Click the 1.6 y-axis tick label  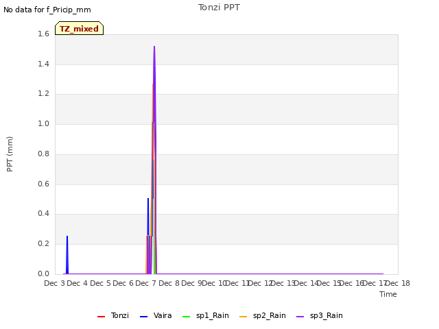point(43,34)
